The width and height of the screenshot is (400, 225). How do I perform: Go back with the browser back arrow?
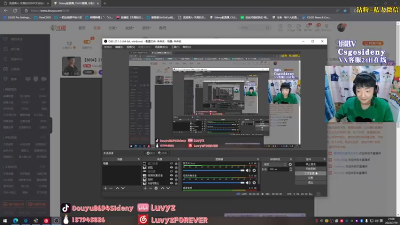click(x=5, y=10)
